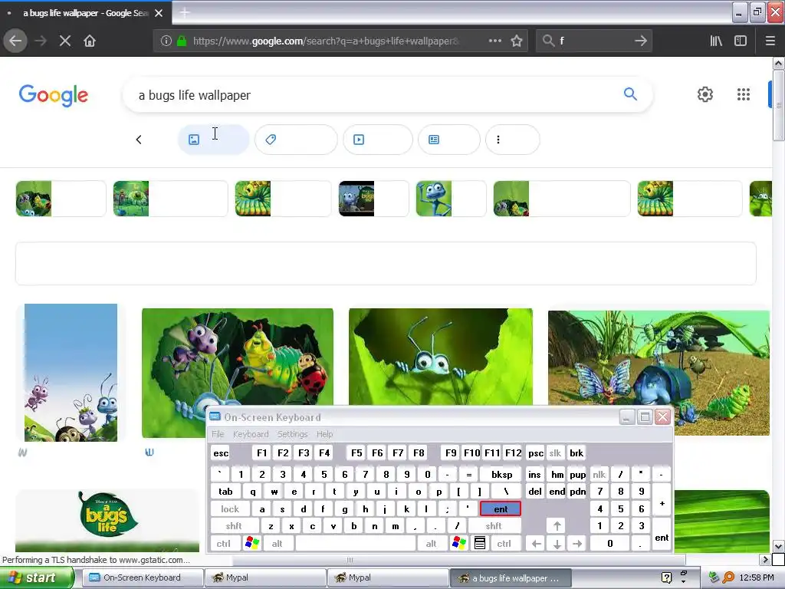The height and width of the screenshot is (589, 785).
Task: Open new browser tab with plus button
Action: [x=184, y=12]
